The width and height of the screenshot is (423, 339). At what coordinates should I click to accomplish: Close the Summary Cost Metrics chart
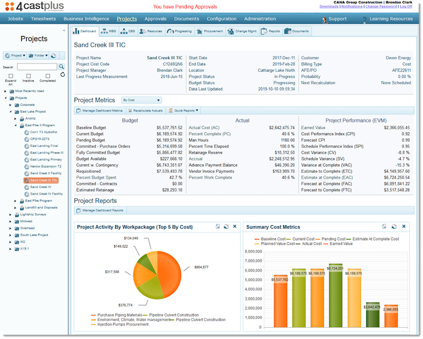click(x=404, y=226)
